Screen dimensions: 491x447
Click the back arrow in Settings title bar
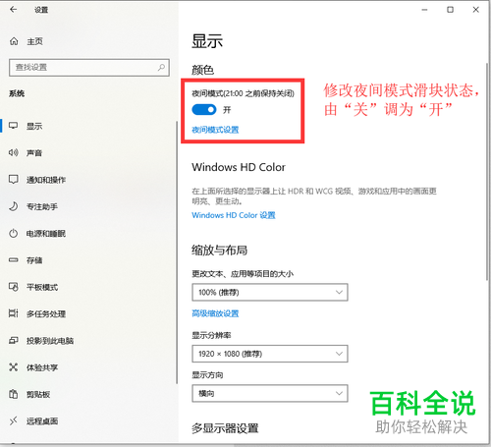point(13,10)
